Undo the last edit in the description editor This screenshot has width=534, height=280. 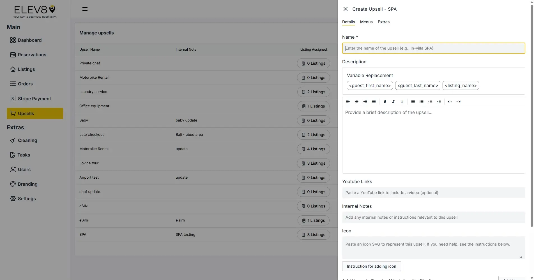tap(450, 101)
